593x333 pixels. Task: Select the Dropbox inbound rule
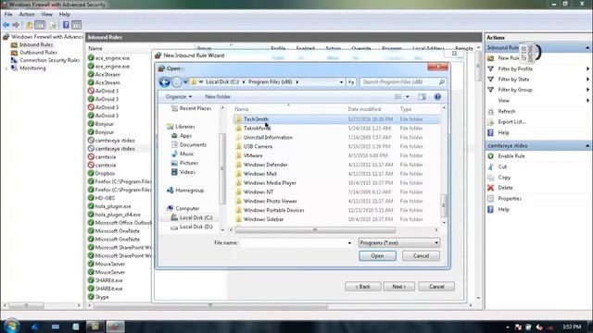(x=105, y=173)
